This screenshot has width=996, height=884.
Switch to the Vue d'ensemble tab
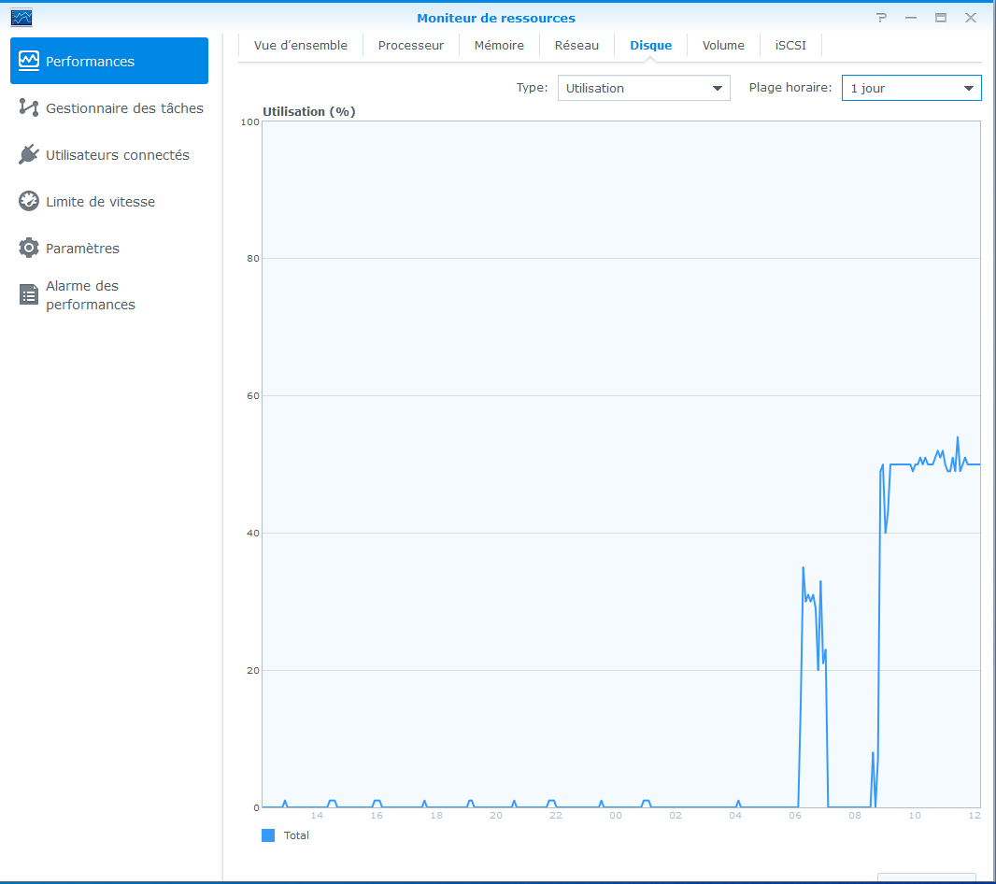pos(300,45)
